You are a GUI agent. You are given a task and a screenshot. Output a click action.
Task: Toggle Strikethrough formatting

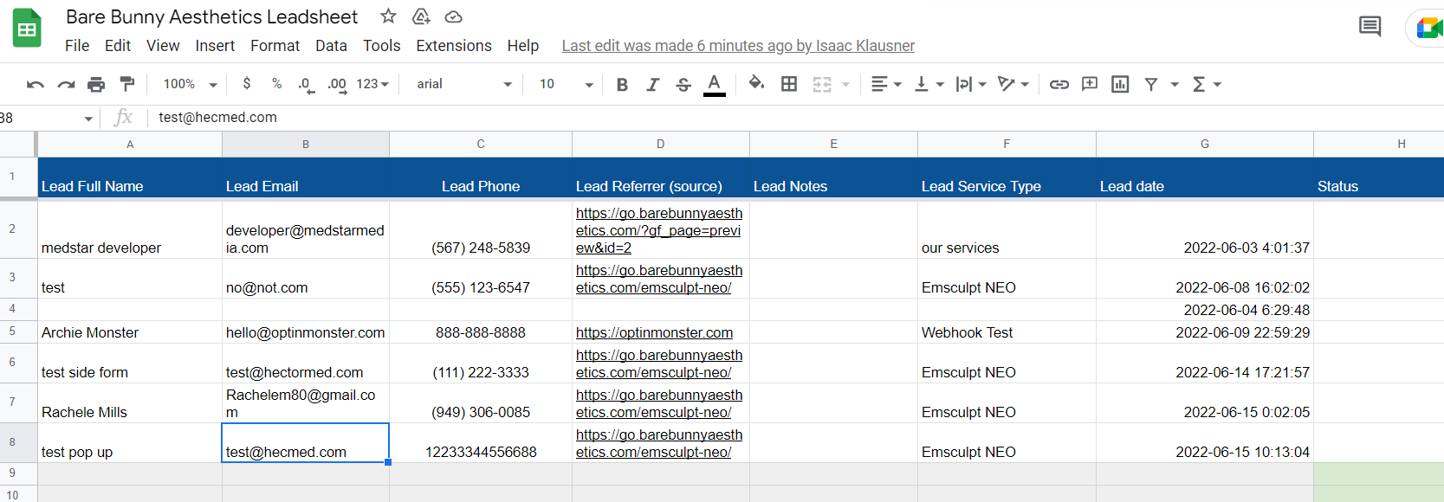(683, 84)
